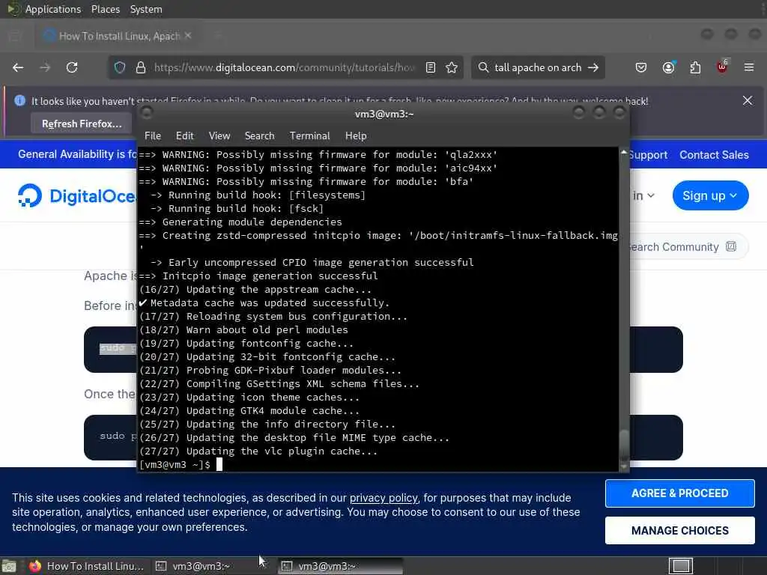The width and height of the screenshot is (767, 575).
Task: Open the terminal Search menu
Action: point(259,136)
